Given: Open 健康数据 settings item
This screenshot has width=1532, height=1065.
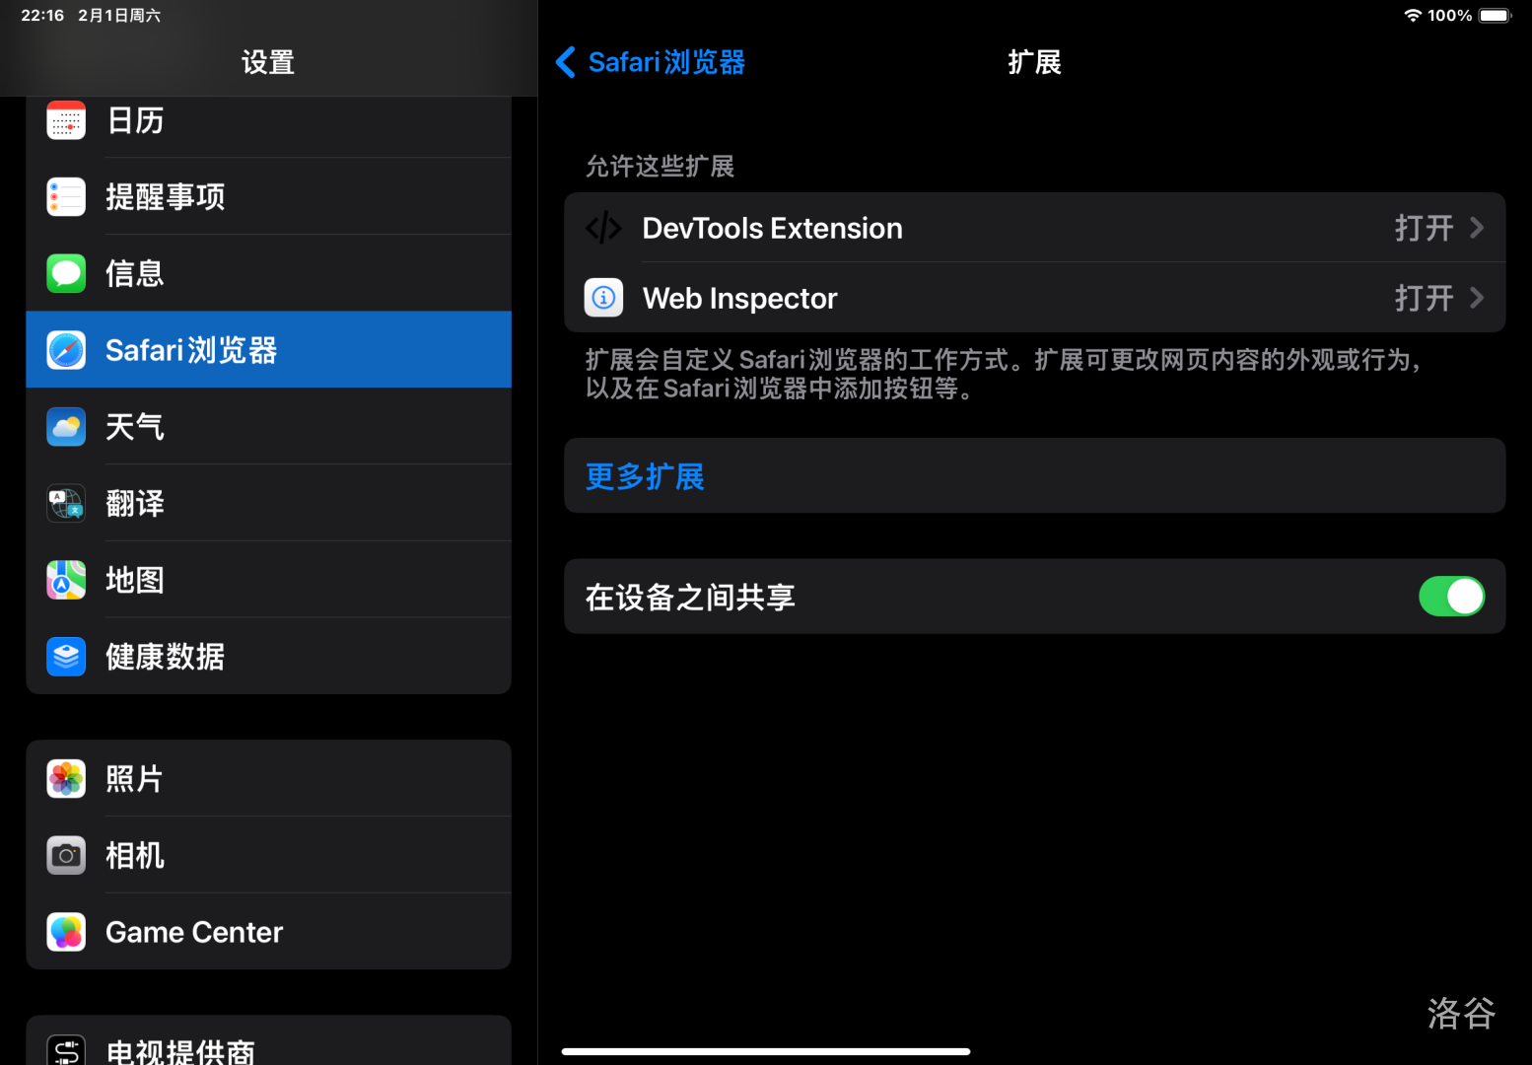Looking at the screenshot, I should pyautogui.click(x=268, y=657).
